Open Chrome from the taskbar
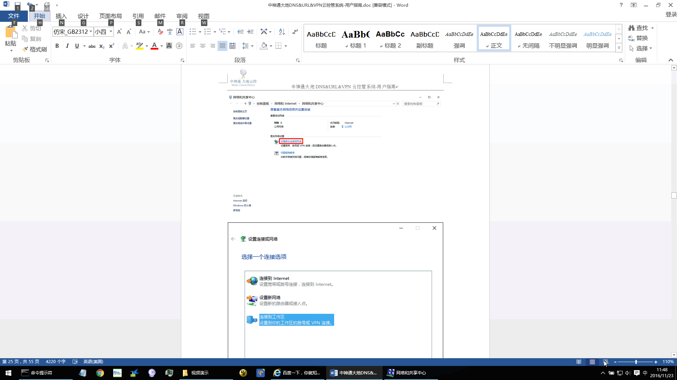The image size is (677, 380). [100, 373]
